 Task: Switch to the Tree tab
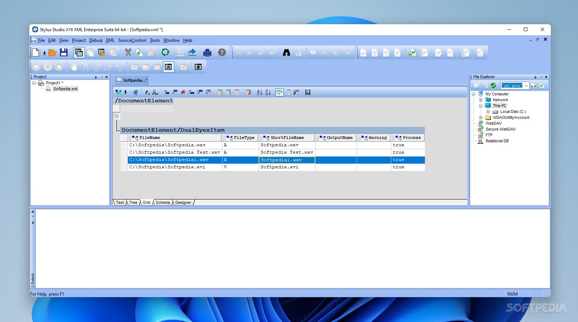pyautogui.click(x=133, y=202)
